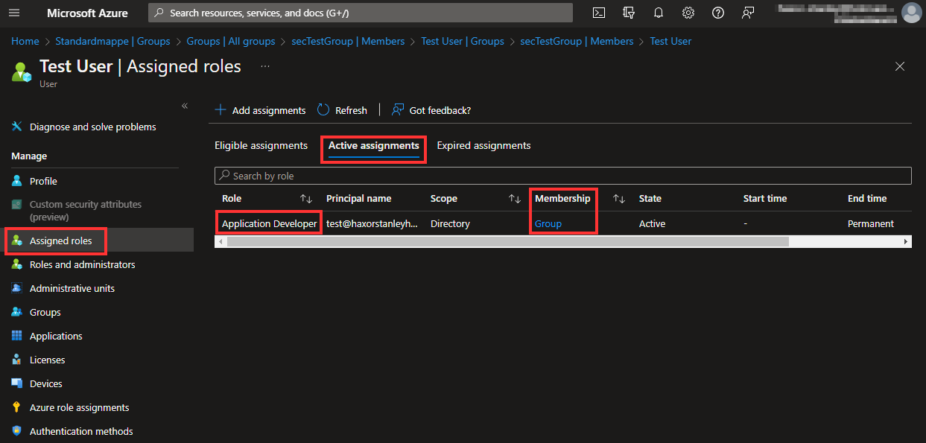Click the Administrative units icon
Screen dimensions: 926x443
click(17, 288)
